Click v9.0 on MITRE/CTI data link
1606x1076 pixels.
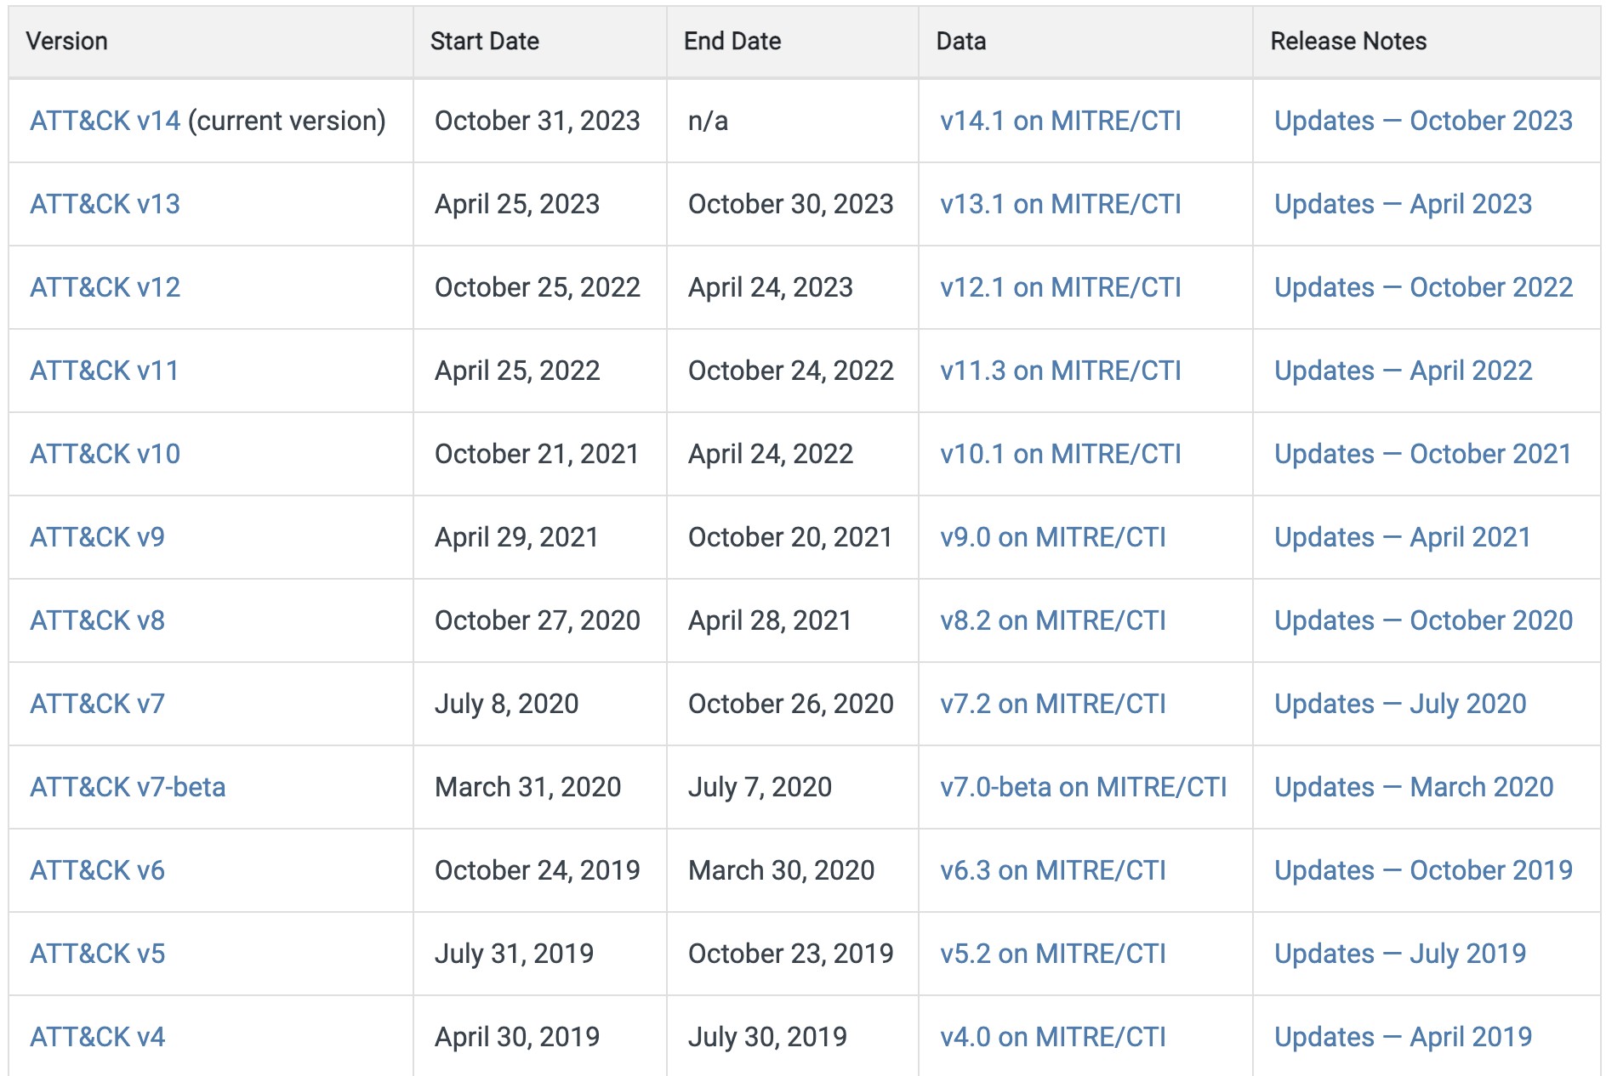click(1053, 537)
